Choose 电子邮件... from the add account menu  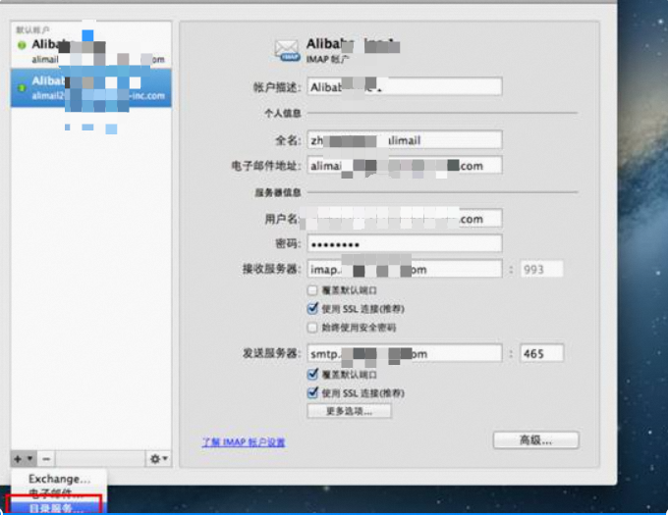click(56, 493)
